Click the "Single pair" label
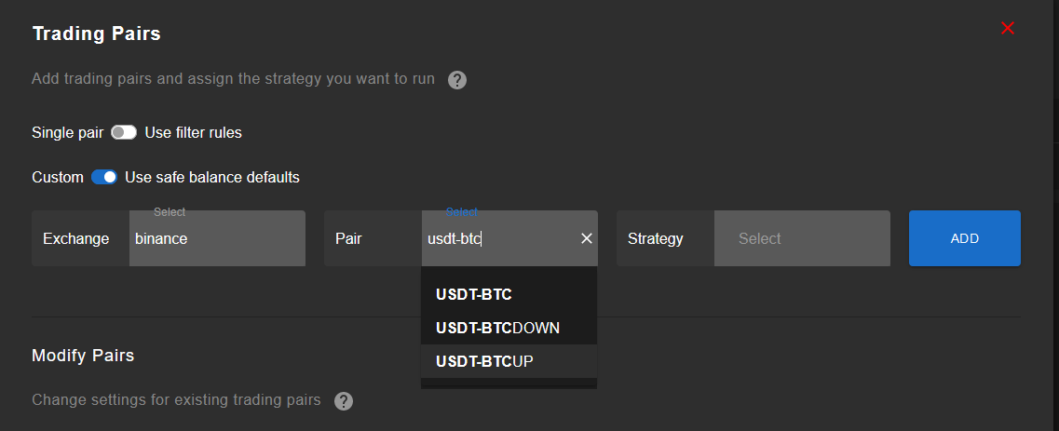1059x431 pixels. (67, 133)
